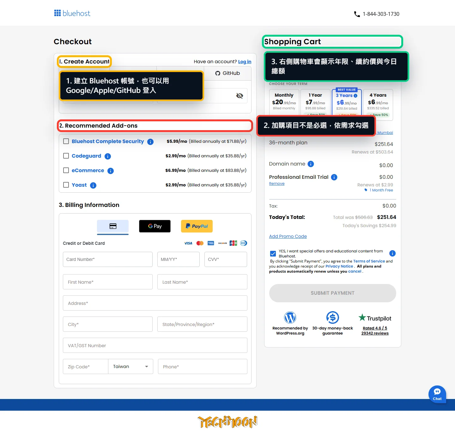Click the phone icon in header
This screenshot has width=455, height=435.
click(x=357, y=14)
